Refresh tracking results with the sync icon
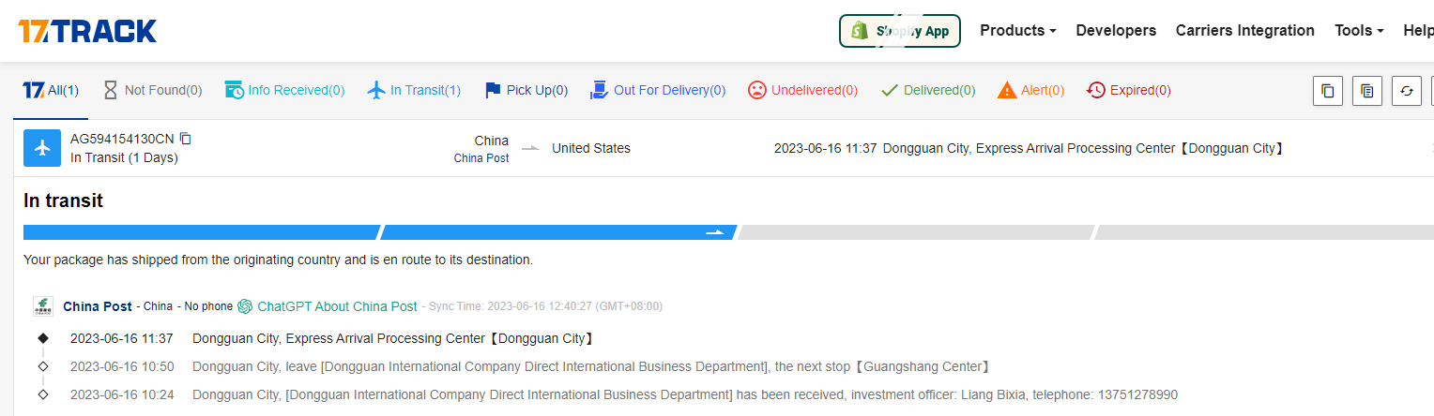This screenshot has width=1434, height=416. pos(1406,91)
